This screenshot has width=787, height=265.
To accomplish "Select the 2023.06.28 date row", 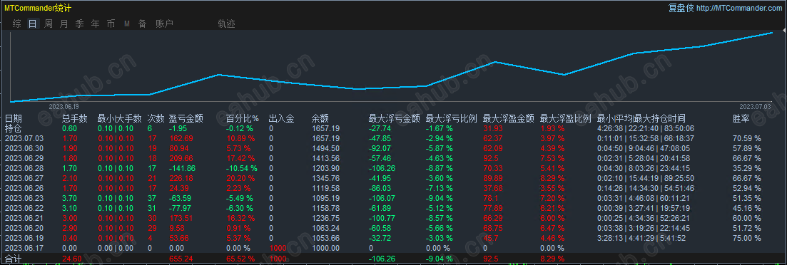I will coord(24,168).
